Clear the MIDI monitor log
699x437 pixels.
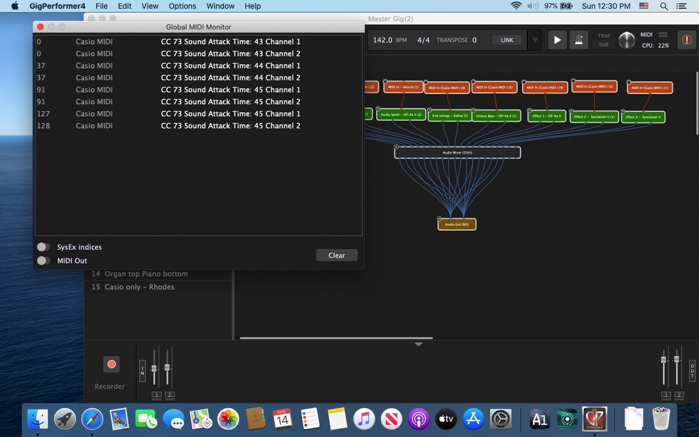337,255
